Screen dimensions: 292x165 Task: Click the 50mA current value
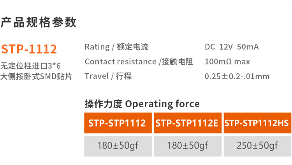(x=248, y=47)
